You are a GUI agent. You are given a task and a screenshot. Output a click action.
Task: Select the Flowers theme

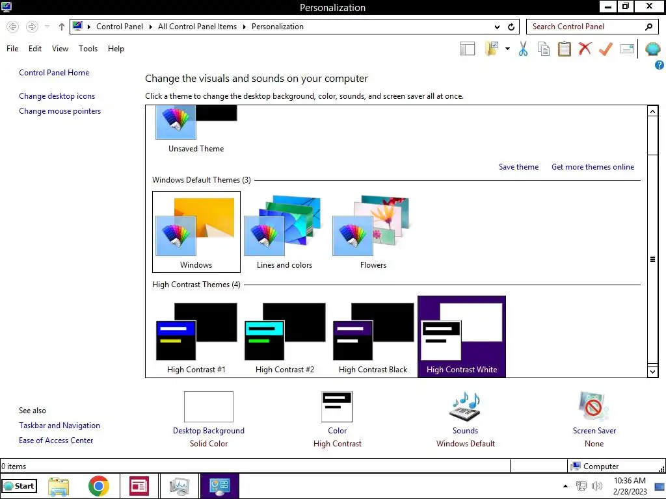coord(373,232)
